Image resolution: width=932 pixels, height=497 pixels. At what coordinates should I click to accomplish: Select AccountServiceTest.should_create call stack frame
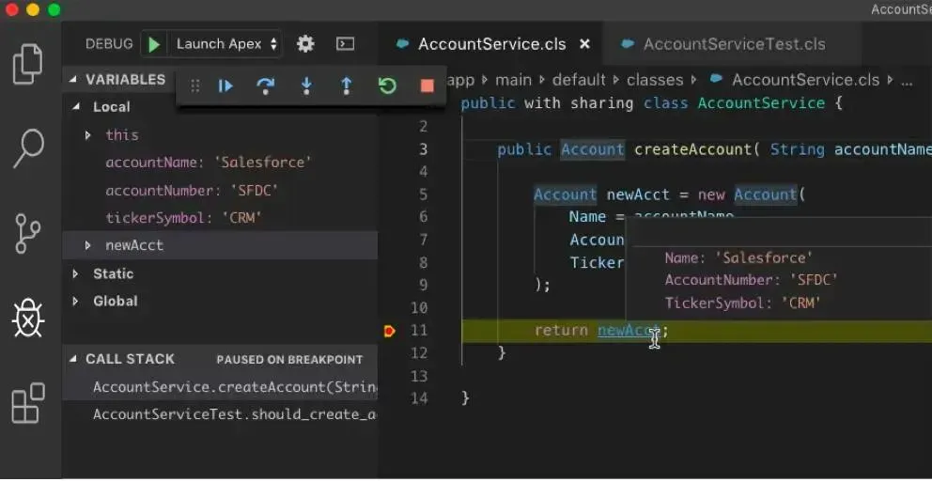tap(220, 414)
